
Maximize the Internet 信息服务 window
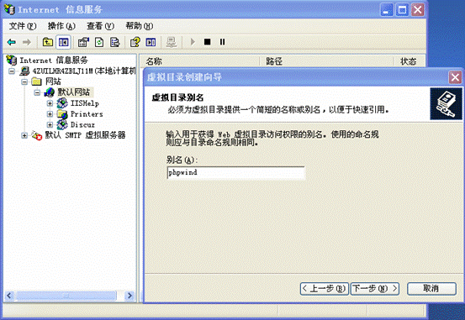(x=402, y=10)
